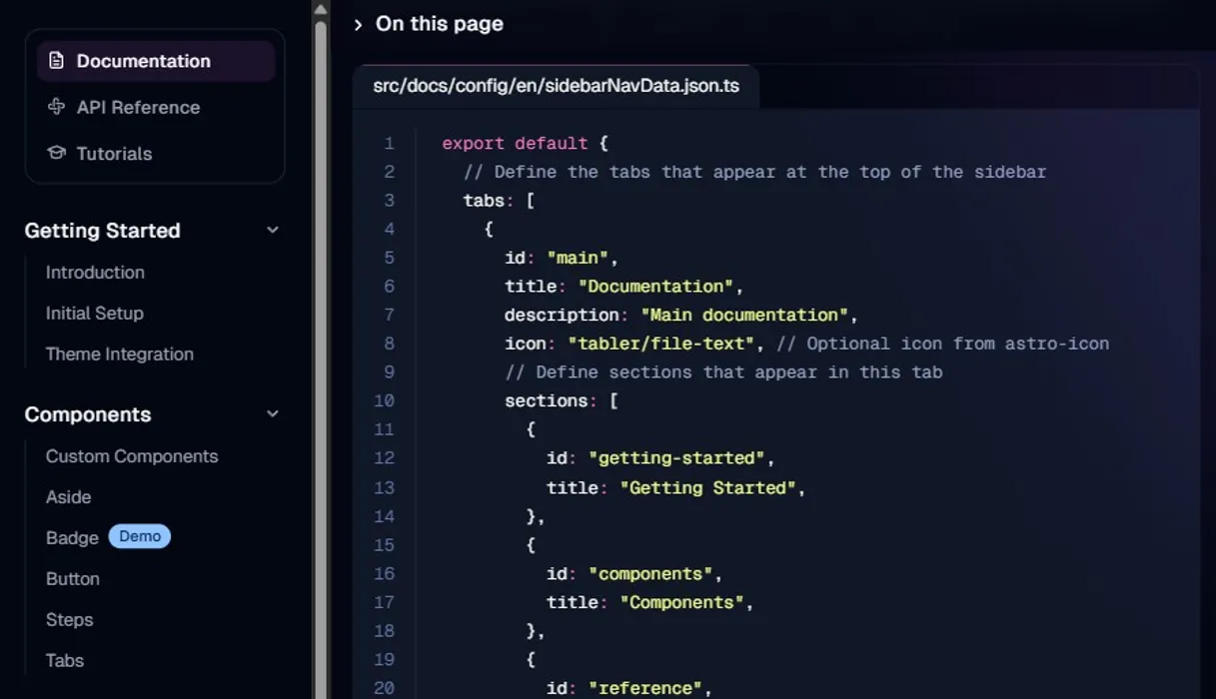Open the Initial Setup page
Viewport: 1216px width, 699px height.
pyautogui.click(x=95, y=314)
